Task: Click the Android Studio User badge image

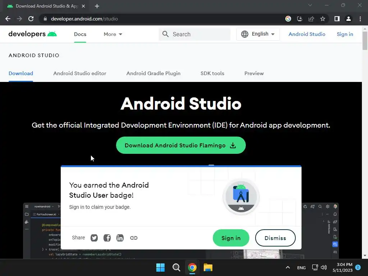Action: (x=241, y=197)
